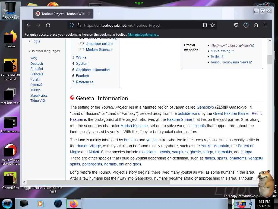Open the Windows Start orb
Screen dimensions: 278x209
pyautogui.click(x=7, y=204)
